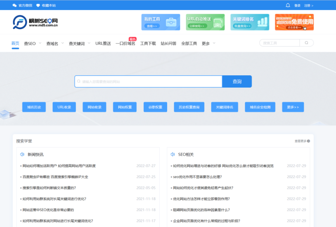Open article 网站运营中SEO优化是非常必要的
The image size is (336, 227).
(x=48, y=210)
